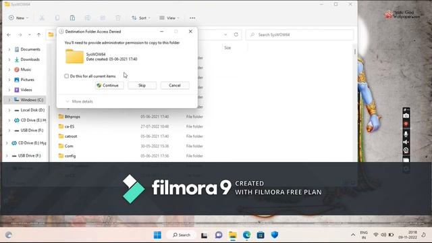The image size is (432, 243).
Task: Click Continue in the access denied dialog
Action: click(x=109, y=86)
